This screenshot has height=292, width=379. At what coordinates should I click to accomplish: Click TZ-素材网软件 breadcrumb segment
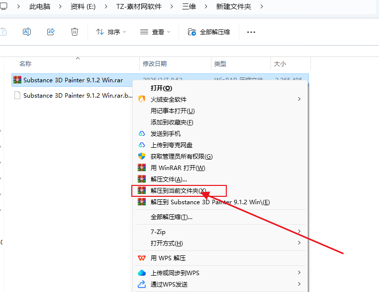click(x=139, y=6)
